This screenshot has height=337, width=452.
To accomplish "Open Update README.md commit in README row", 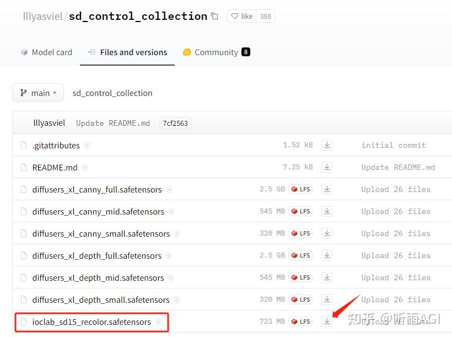I will (x=398, y=167).
